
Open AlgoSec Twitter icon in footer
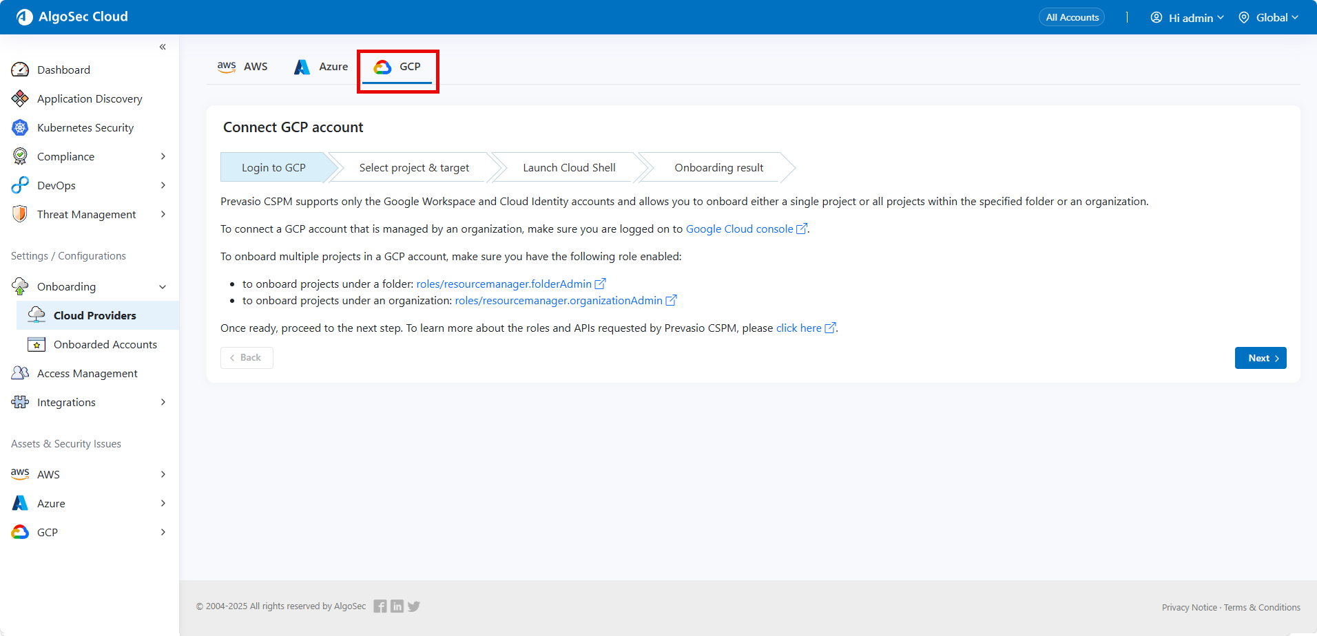coord(414,606)
